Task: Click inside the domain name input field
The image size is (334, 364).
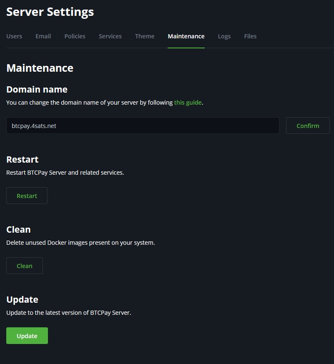Action: click(143, 126)
